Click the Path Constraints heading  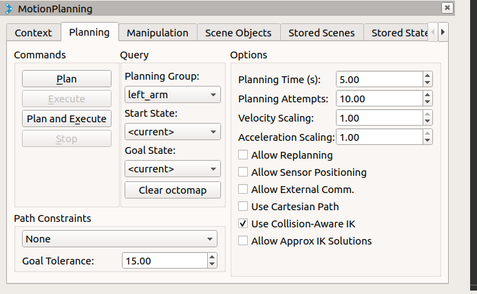52,218
